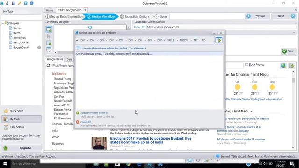Viewport: 299px width, 168px height.
Task: Select the DemoXPATH task in tree
Action: [21, 42]
